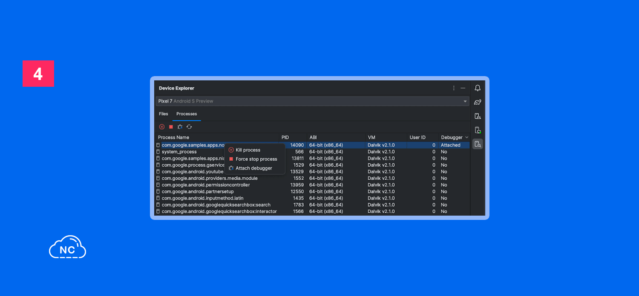This screenshot has height=296, width=639.
Task: Switch to the Files tab
Action: pyautogui.click(x=164, y=114)
